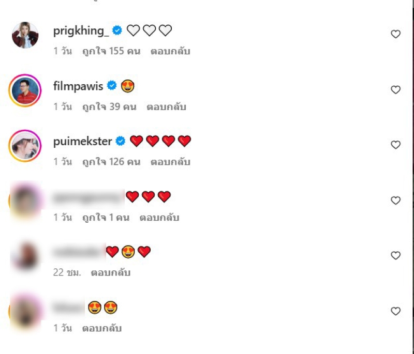View likes on ถูกใจ 1 คน comment
This screenshot has height=354, width=414.
[x=106, y=218]
